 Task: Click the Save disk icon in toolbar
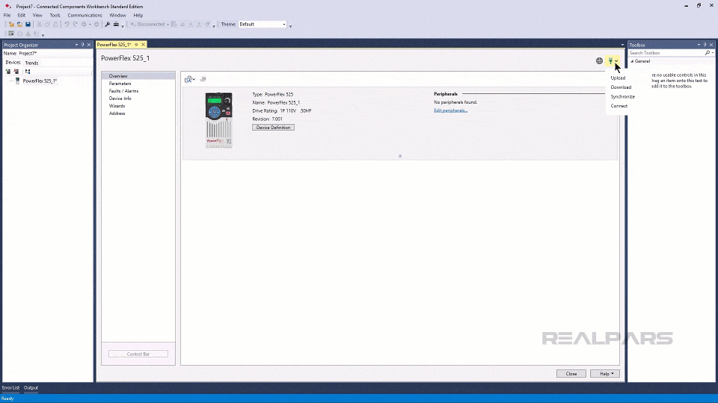(x=28, y=24)
